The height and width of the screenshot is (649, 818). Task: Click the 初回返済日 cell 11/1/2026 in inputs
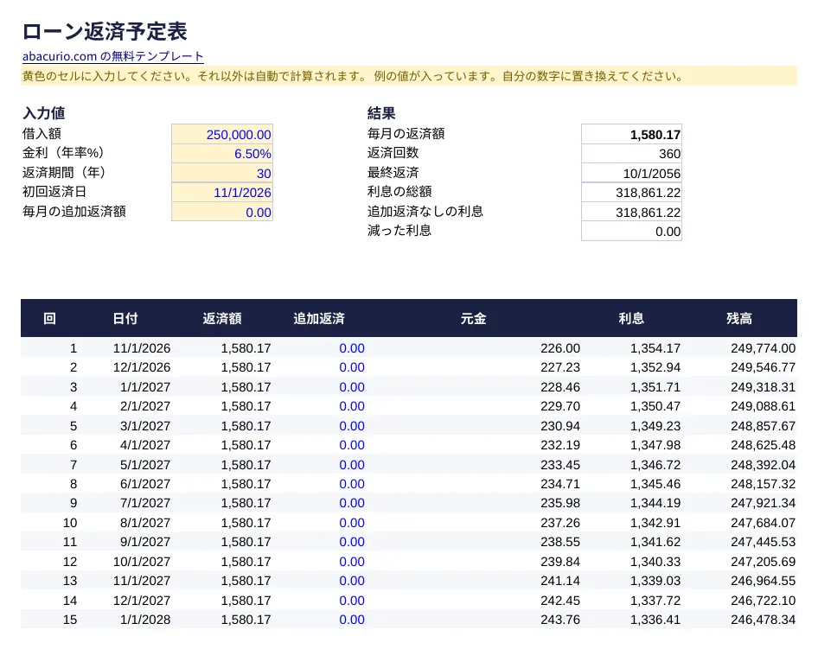pyautogui.click(x=222, y=193)
